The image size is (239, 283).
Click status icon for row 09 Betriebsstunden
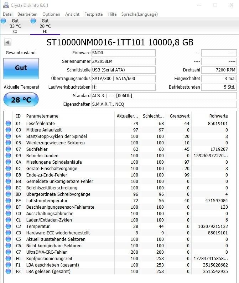coord(8,155)
